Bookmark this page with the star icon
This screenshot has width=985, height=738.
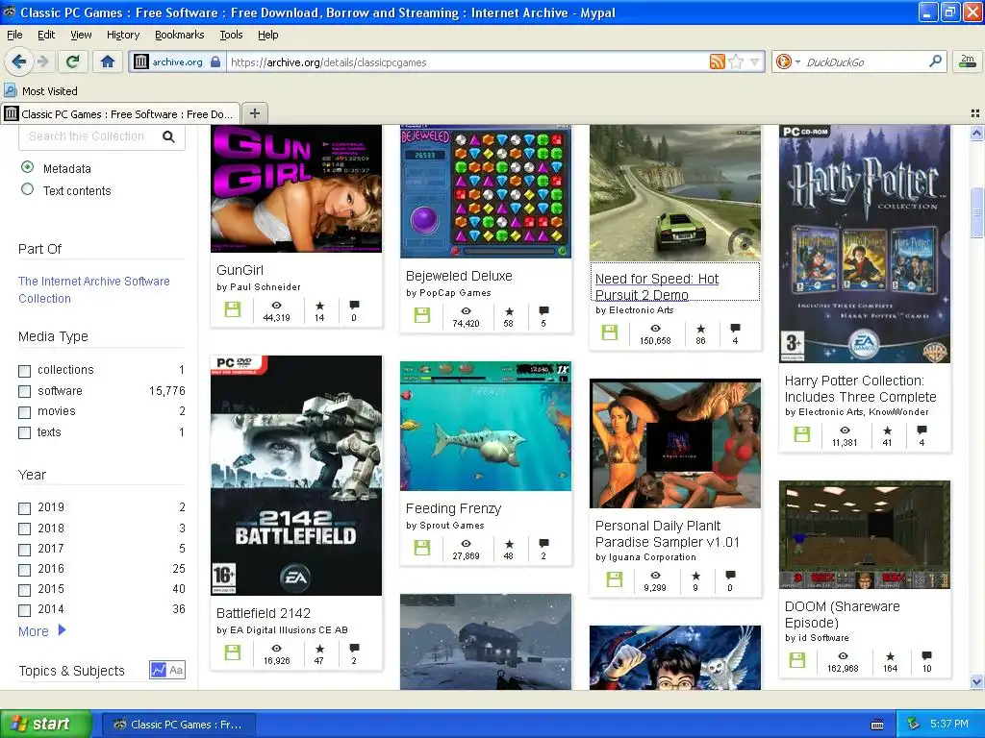tap(736, 61)
